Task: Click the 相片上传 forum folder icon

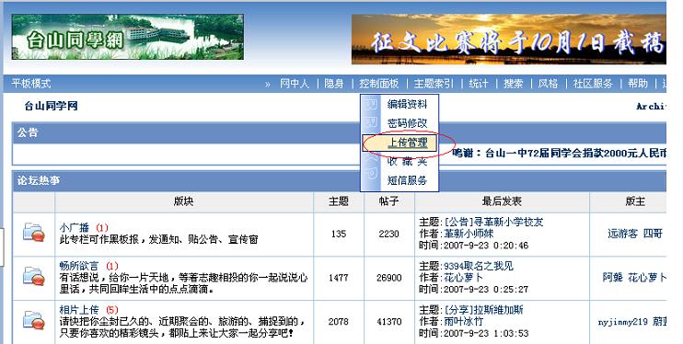Action: 34,320
